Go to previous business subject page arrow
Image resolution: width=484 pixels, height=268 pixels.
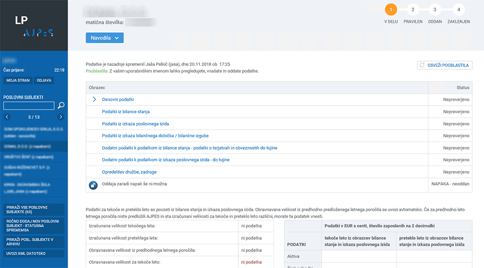(7, 117)
